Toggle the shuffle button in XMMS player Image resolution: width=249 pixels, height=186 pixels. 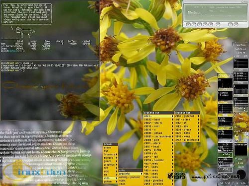click(230, 24)
